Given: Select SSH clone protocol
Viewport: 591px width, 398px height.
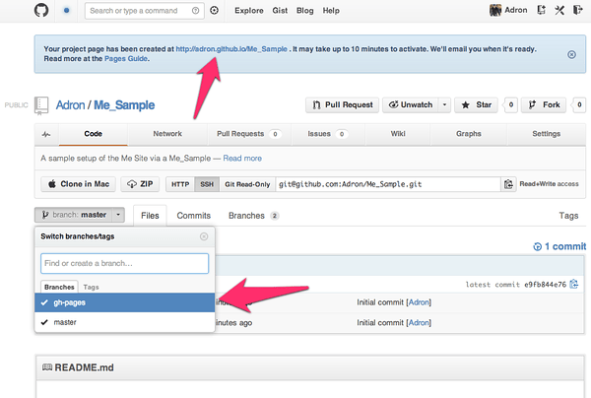Looking at the screenshot, I should [207, 184].
